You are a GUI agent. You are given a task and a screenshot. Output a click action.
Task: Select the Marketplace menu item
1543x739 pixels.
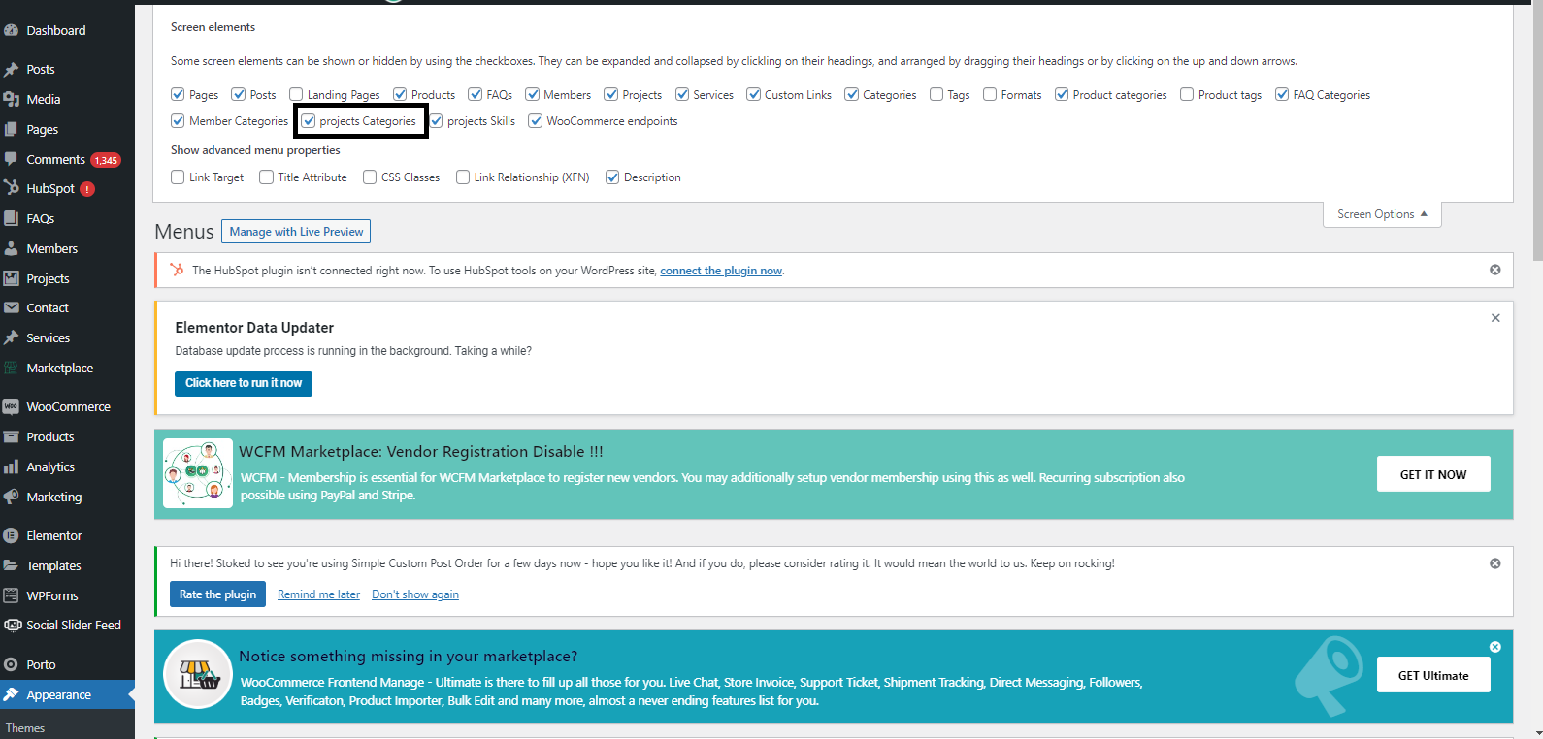click(67, 368)
